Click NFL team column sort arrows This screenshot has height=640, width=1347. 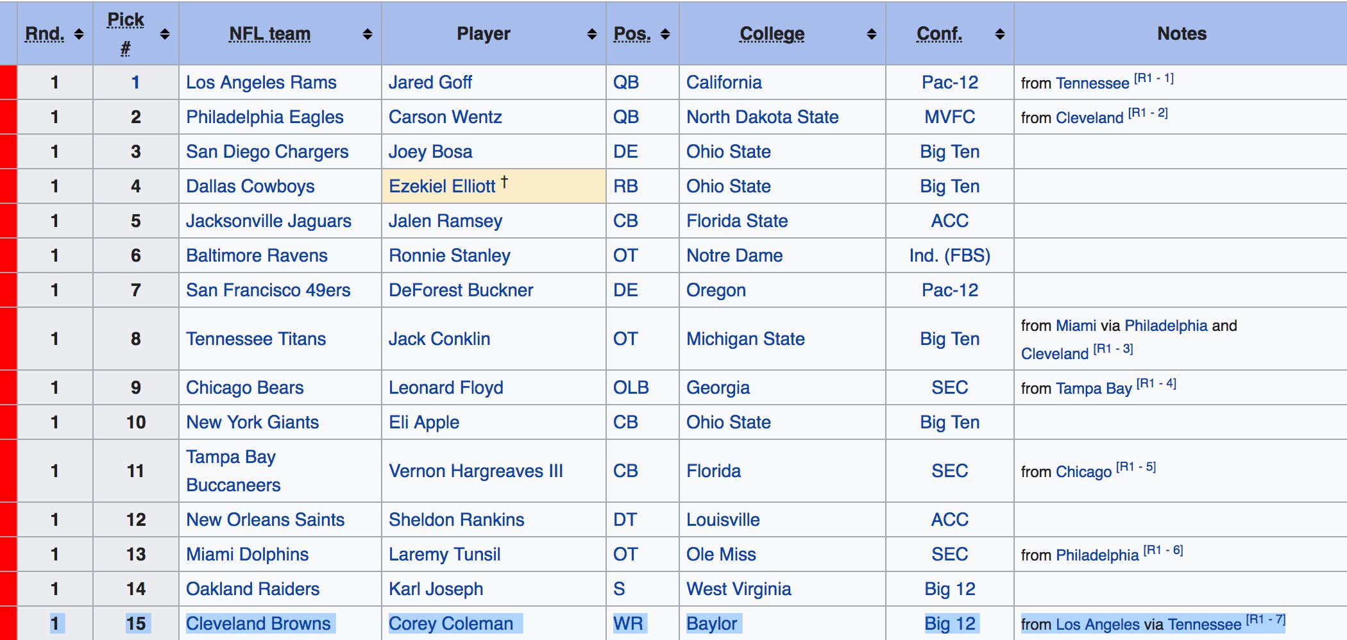tap(368, 34)
